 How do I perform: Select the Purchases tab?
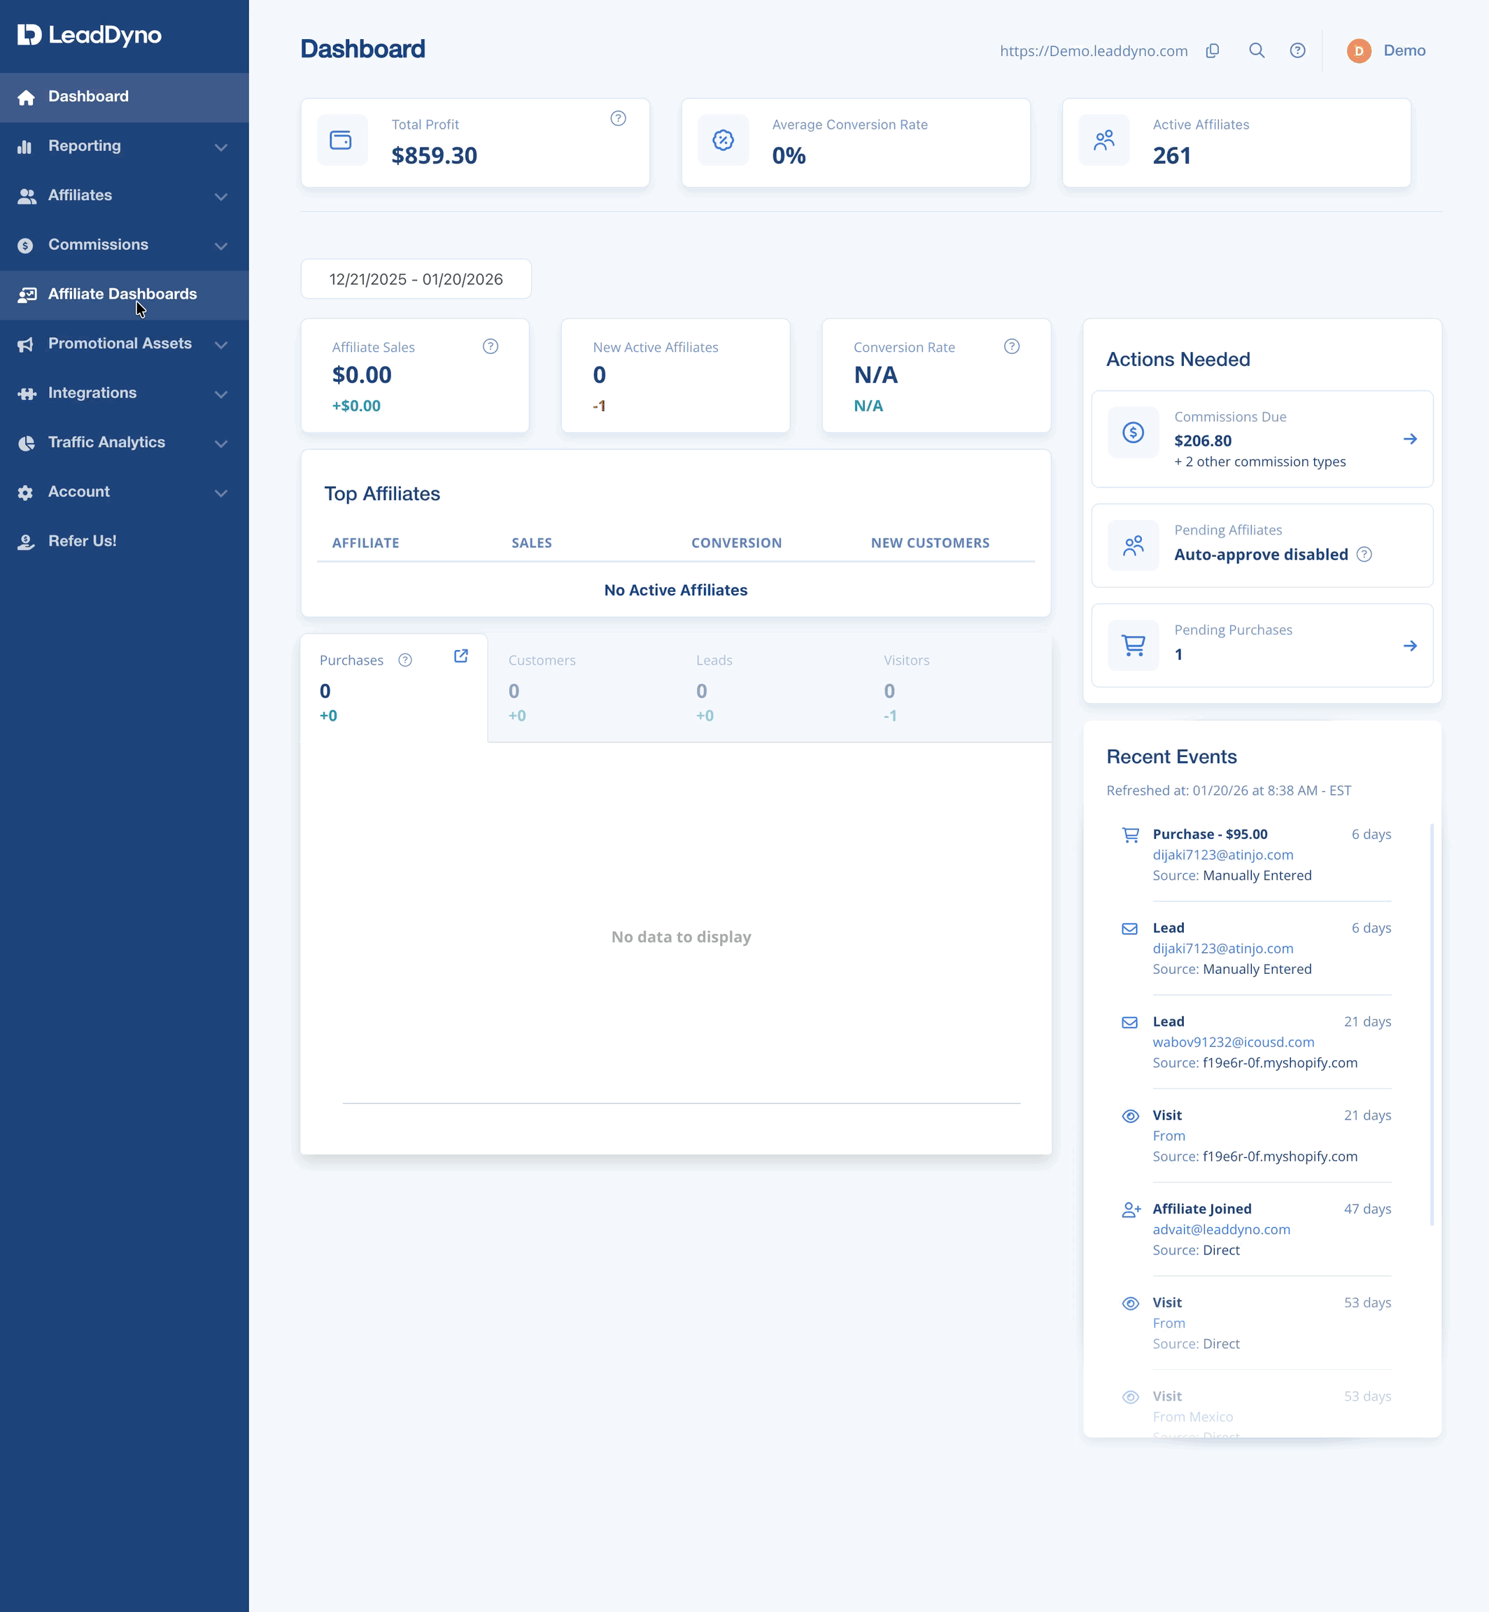(394, 687)
